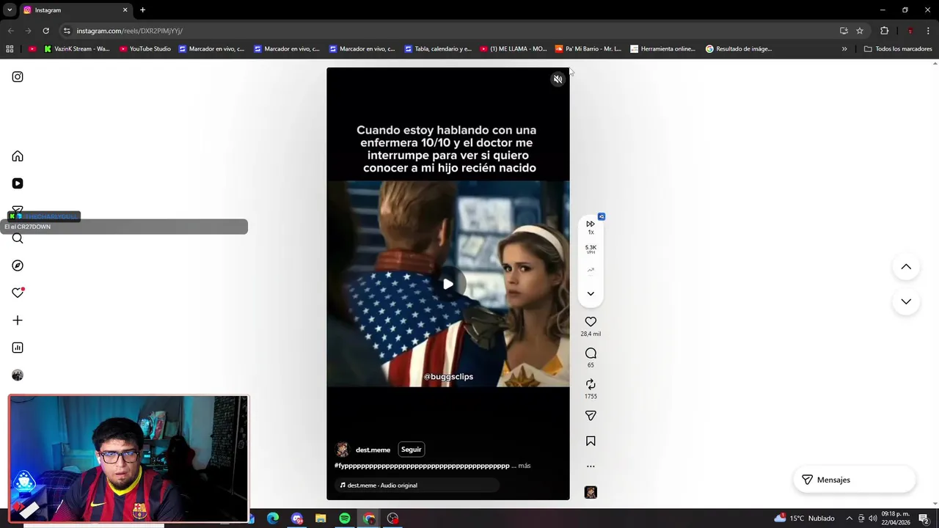Like the reel with 28,4 mil likes
Viewport: 939px width, 528px height.
click(x=591, y=322)
